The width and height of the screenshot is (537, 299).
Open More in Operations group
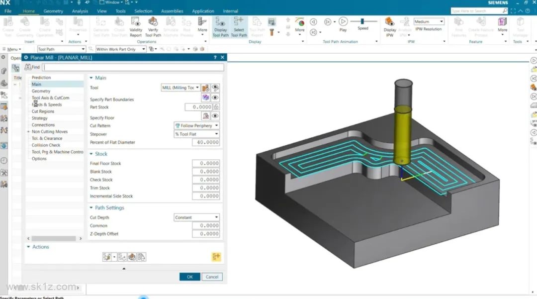pyautogui.click(x=202, y=26)
